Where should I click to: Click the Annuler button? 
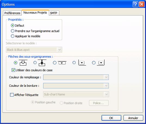coord(133,118)
